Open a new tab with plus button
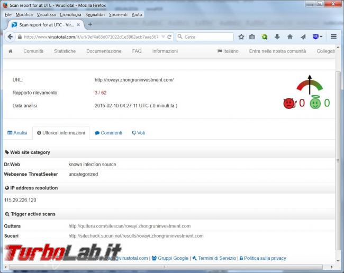The image size is (344, 273). (x=90, y=24)
